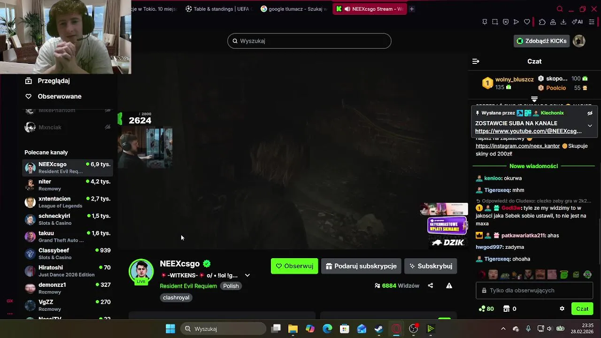Image resolution: width=601 pixels, height=338 pixels.
Task: Switch to the Table & standings UEFA tab
Action: (x=219, y=9)
